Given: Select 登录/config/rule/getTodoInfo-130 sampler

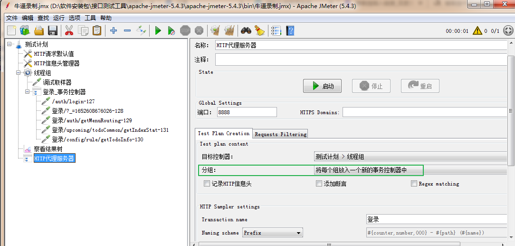Looking at the screenshot, I should coord(97,139).
